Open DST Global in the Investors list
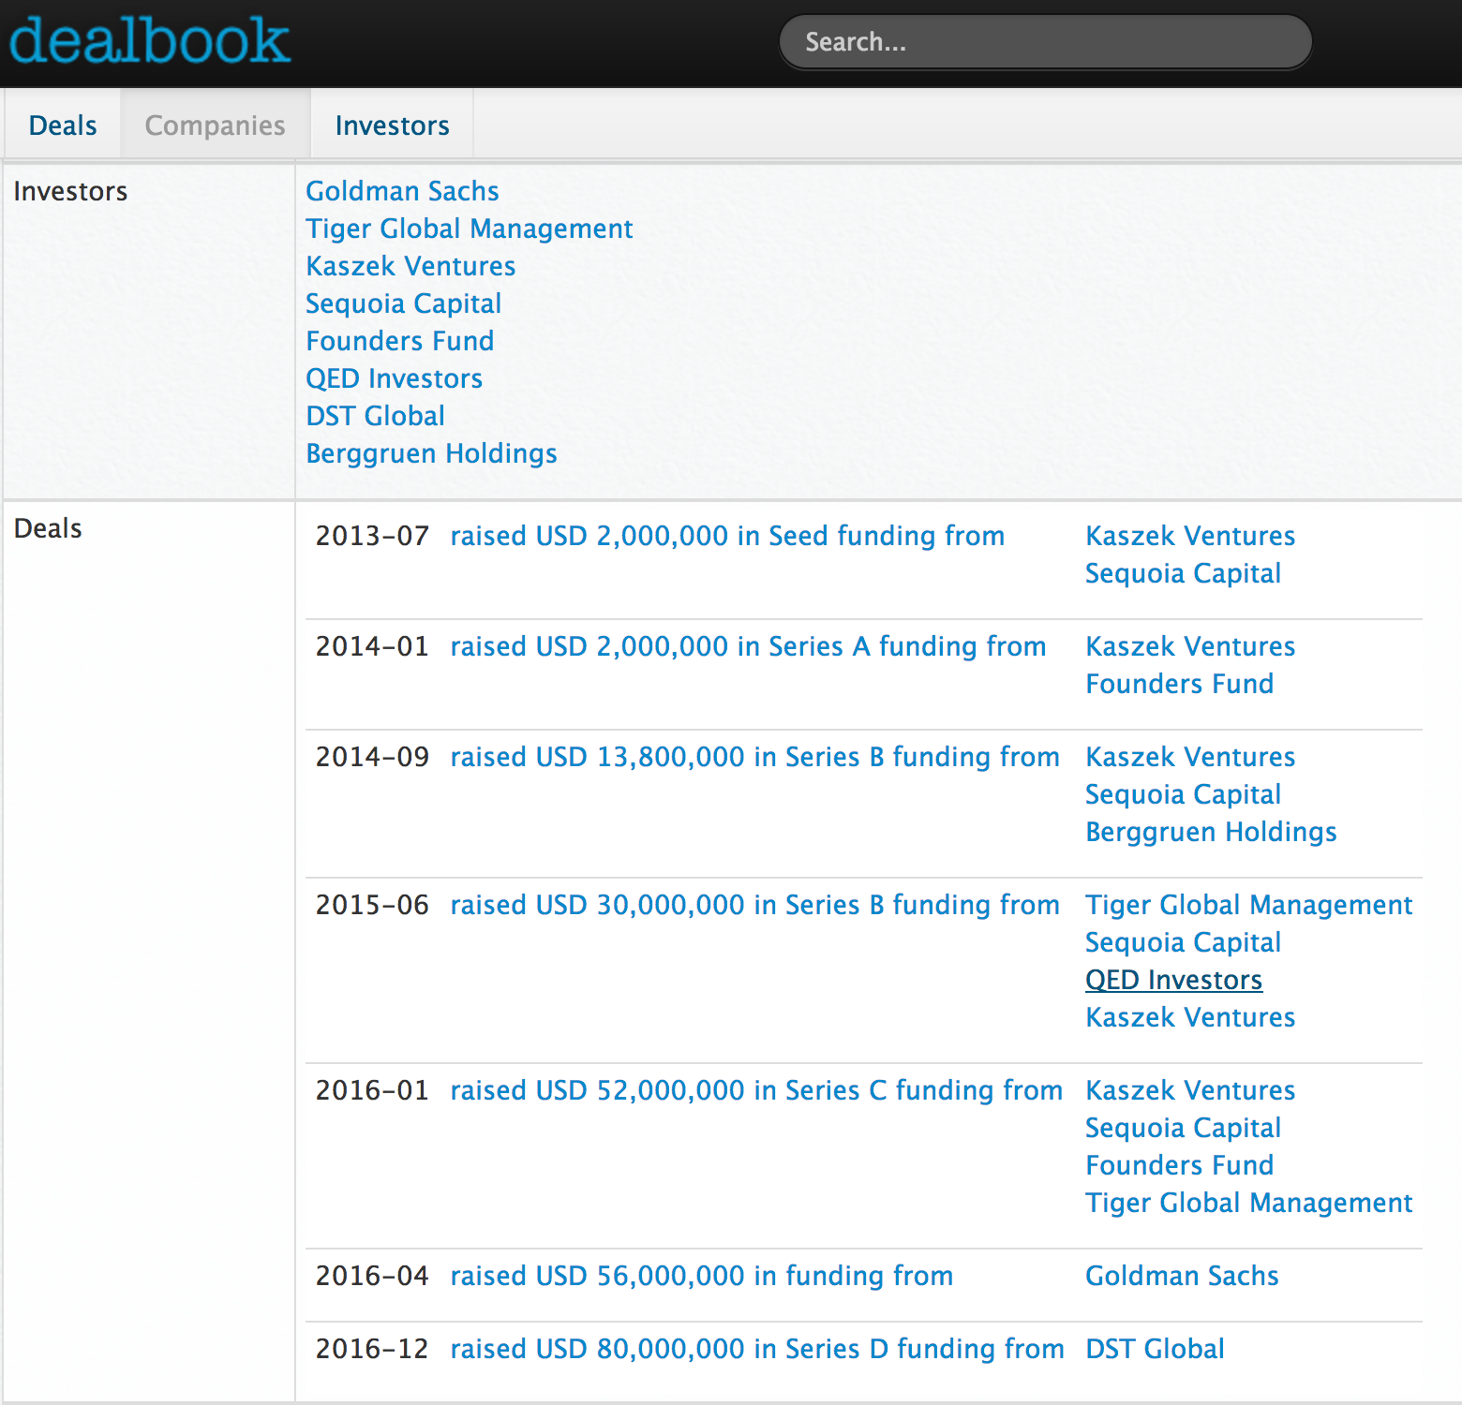The height and width of the screenshot is (1405, 1462). click(375, 416)
